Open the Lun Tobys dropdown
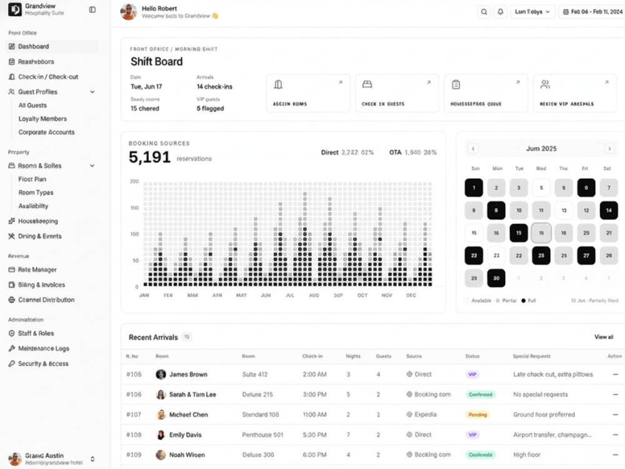 (x=532, y=11)
